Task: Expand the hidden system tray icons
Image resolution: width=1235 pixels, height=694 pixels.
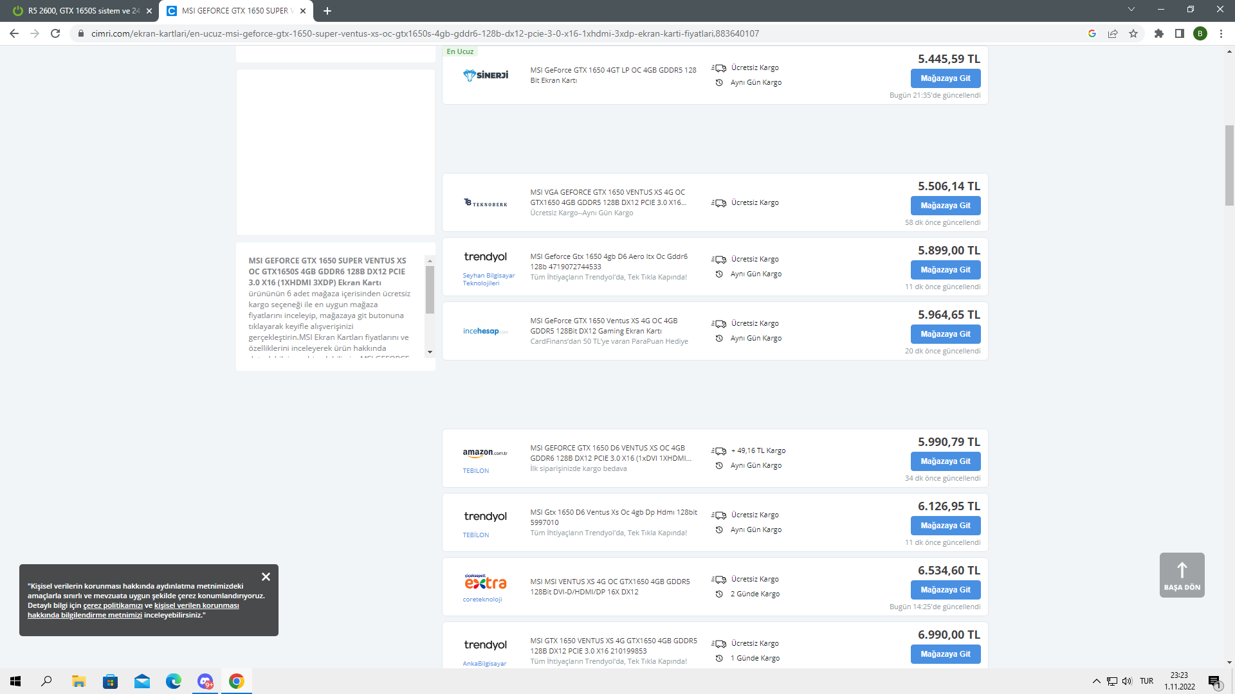Action: click(x=1096, y=681)
